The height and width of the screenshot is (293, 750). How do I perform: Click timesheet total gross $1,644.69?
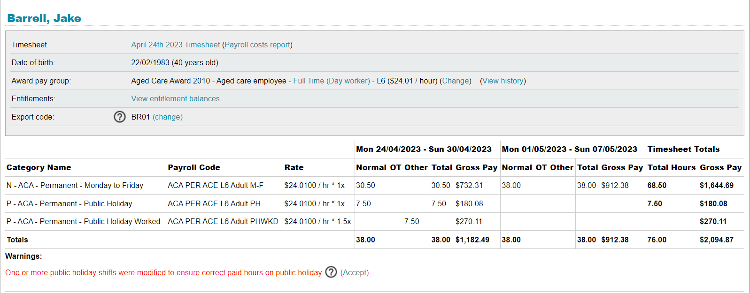717,185
